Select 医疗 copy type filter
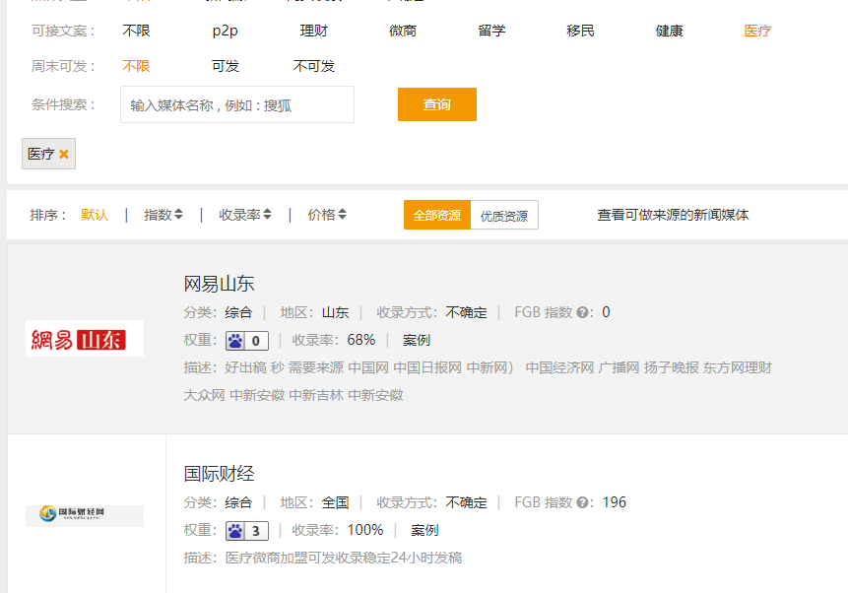Image resolution: width=848 pixels, height=593 pixels. pos(757,31)
